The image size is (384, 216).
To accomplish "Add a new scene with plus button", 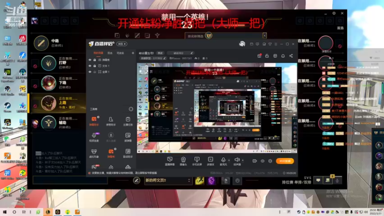I will (133, 53).
